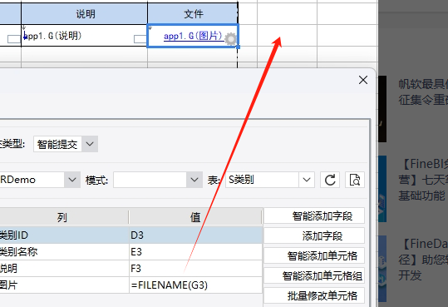Select the app1.G(说明) cell
448x307 pixels.
pyautogui.click(x=84, y=36)
